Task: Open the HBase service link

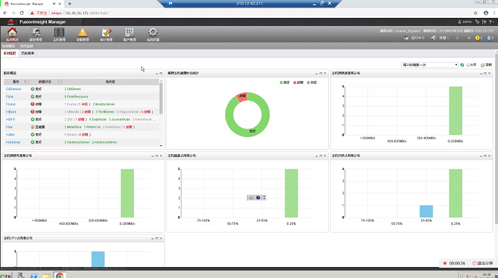Action: (x=11, y=112)
